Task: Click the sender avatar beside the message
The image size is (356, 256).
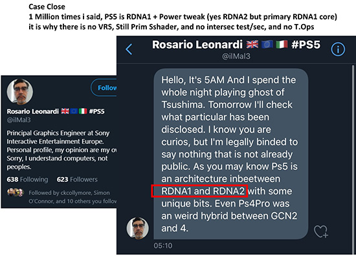Action: (x=138, y=228)
